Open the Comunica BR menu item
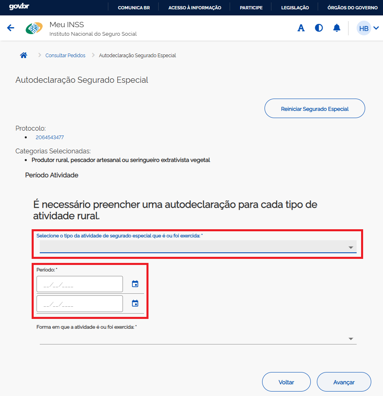The image size is (383, 396). pos(133,8)
